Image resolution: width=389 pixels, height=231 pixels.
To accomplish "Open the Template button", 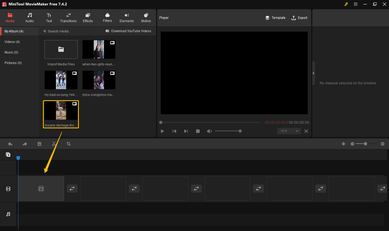I will [x=275, y=18].
